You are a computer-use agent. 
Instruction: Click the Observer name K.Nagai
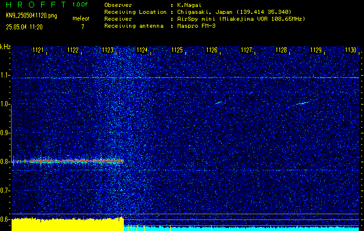coord(189,5)
